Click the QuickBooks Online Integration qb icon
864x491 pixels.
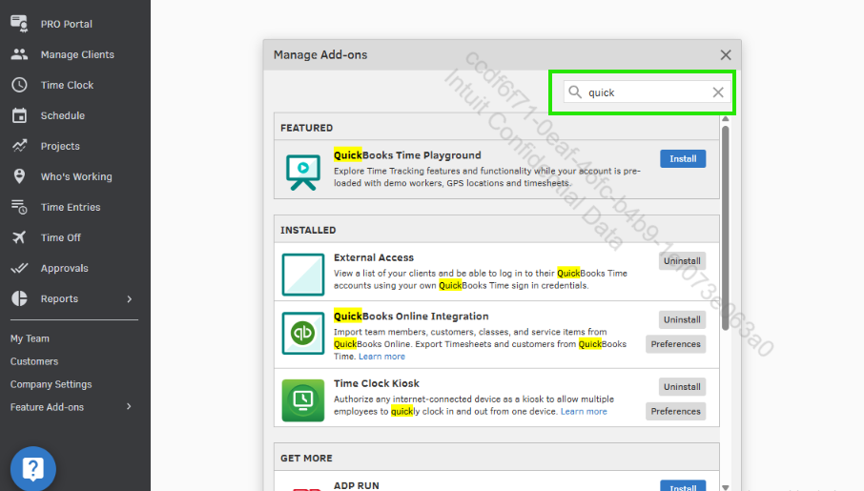coord(303,333)
